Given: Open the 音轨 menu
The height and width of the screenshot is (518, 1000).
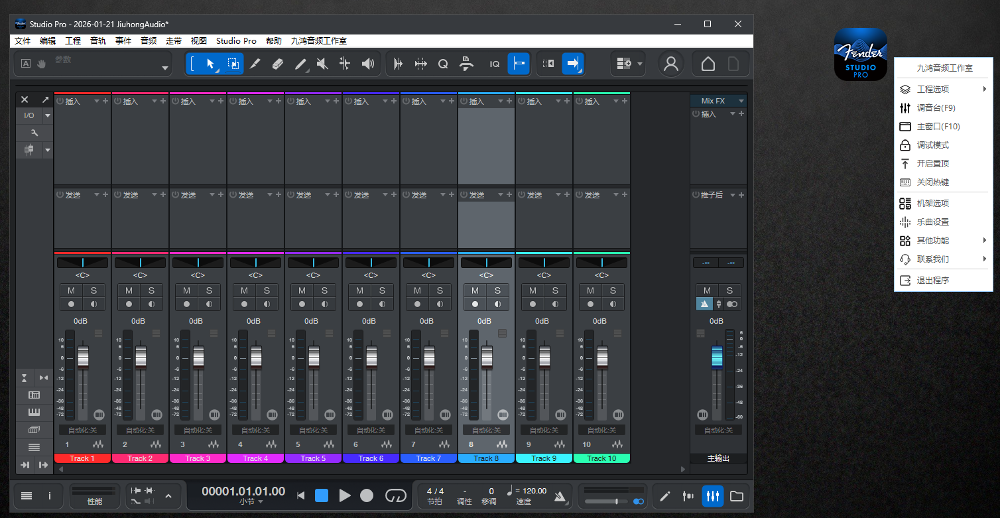Looking at the screenshot, I should [98, 41].
